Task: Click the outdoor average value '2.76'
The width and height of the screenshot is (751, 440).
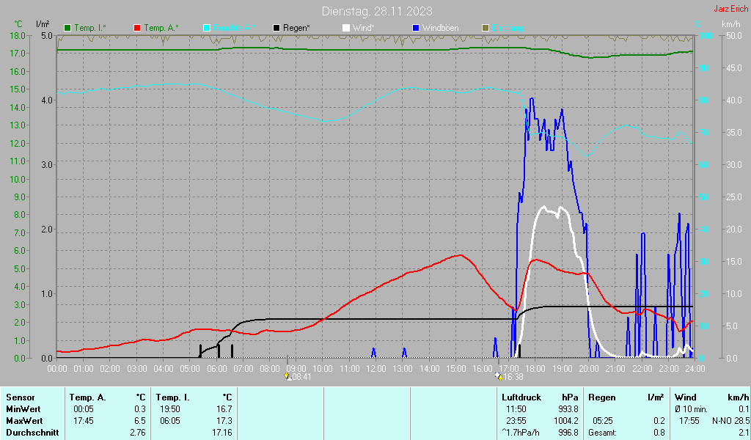Action: coord(138,433)
